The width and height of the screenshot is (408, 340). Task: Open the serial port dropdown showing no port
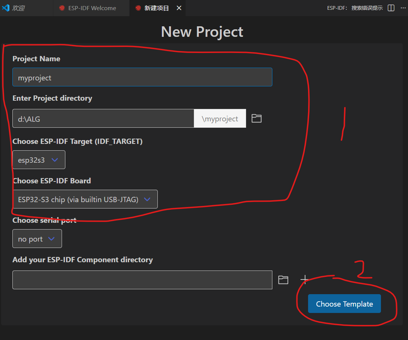coord(37,239)
